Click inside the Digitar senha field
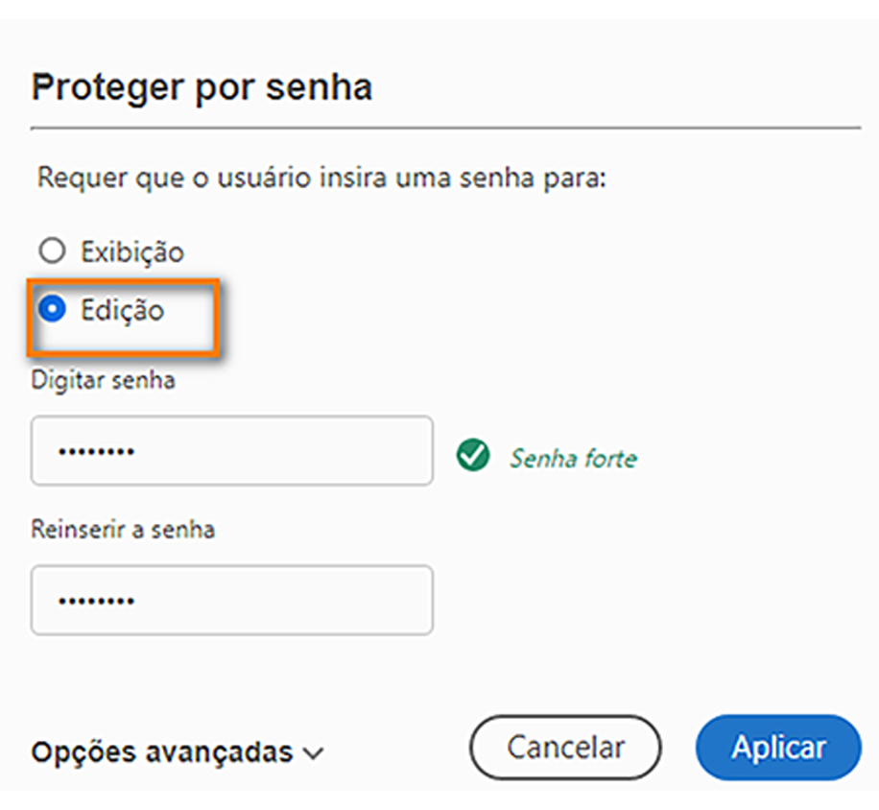The height and width of the screenshot is (810, 879). [230, 451]
